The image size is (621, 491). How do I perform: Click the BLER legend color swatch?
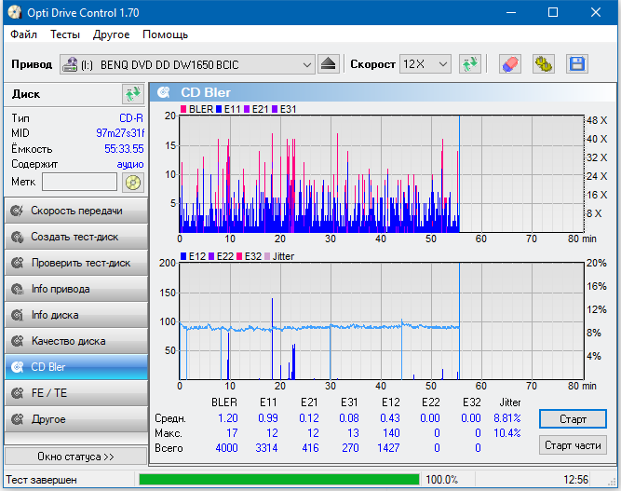[x=183, y=110]
